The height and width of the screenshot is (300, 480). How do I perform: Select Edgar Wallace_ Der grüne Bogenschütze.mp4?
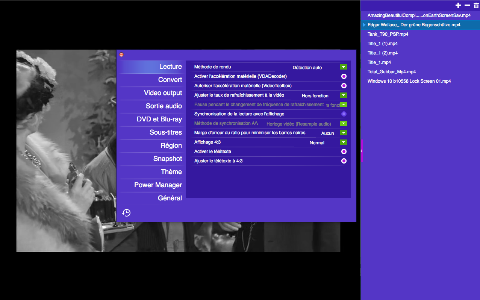[421, 25]
